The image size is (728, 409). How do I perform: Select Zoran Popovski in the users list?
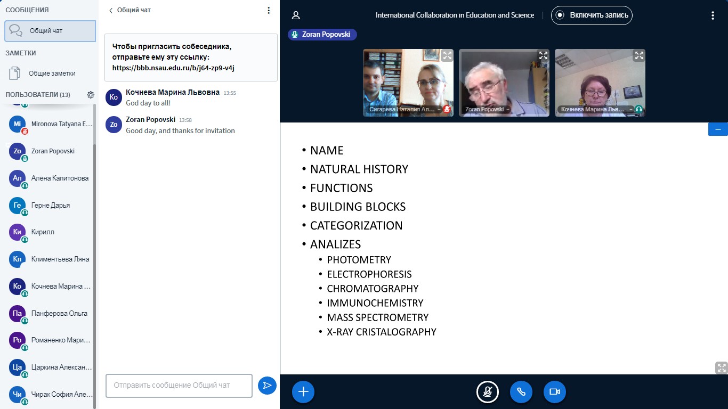[52, 151]
